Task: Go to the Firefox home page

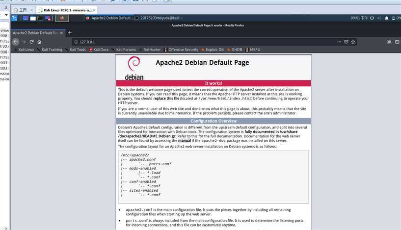Action: [39, 42]
